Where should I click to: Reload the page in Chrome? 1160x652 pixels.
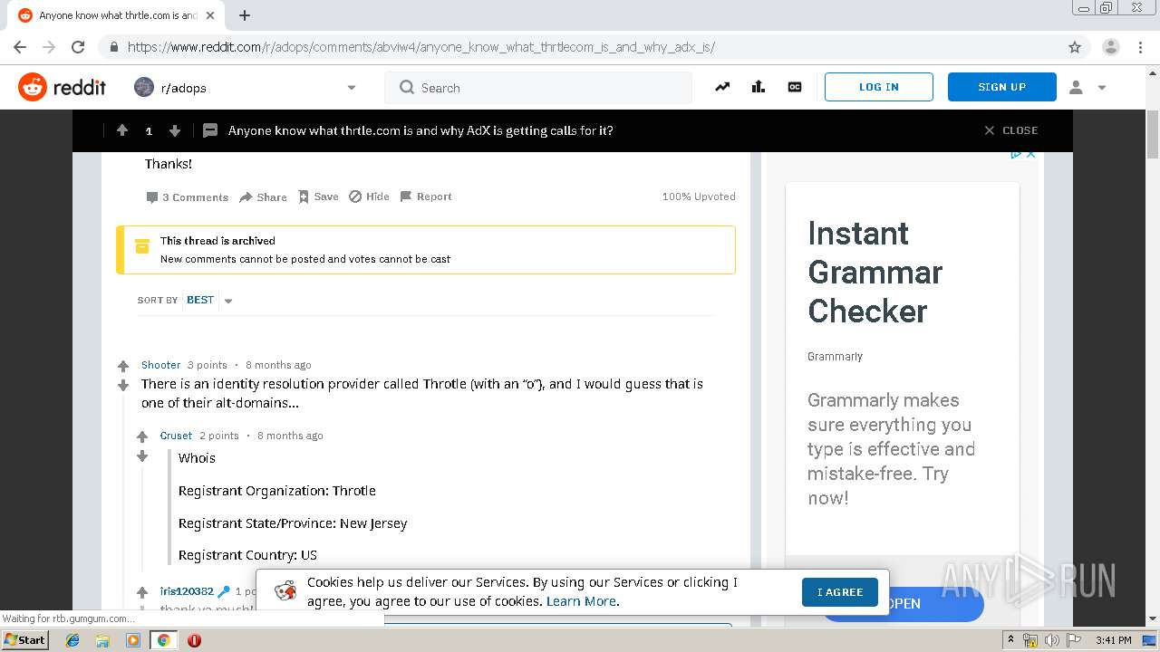coord(78,47)
